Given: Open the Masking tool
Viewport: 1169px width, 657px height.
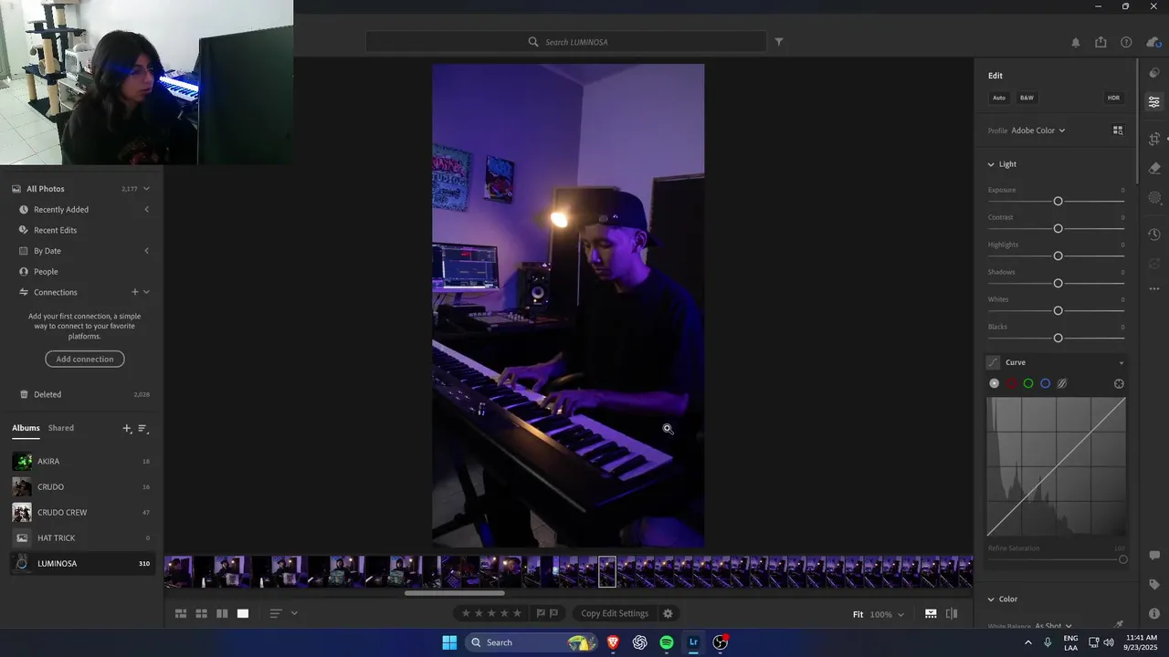Looking at the screenshot, I should [1154, 197].
